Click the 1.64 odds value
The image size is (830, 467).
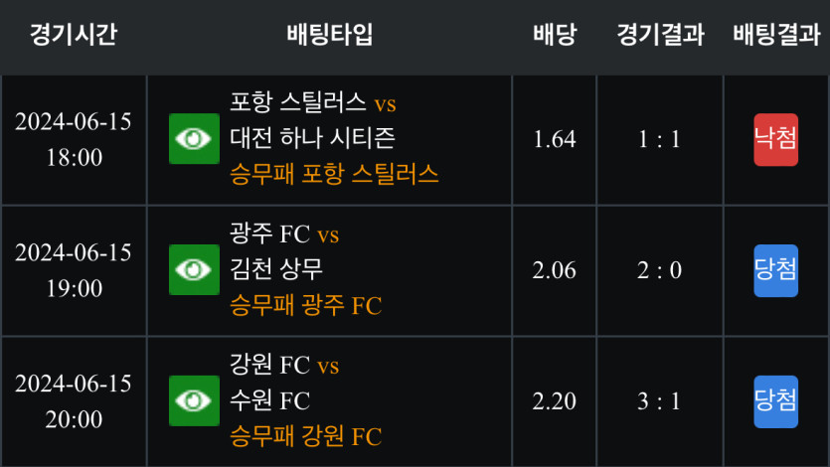coord(555,139)
